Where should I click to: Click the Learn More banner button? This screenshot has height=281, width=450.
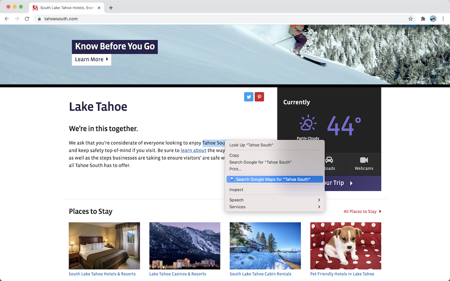(91, 59)
